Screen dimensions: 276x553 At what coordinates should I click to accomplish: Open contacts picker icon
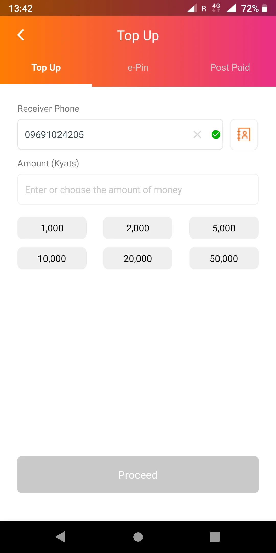[x=244, y=134]
